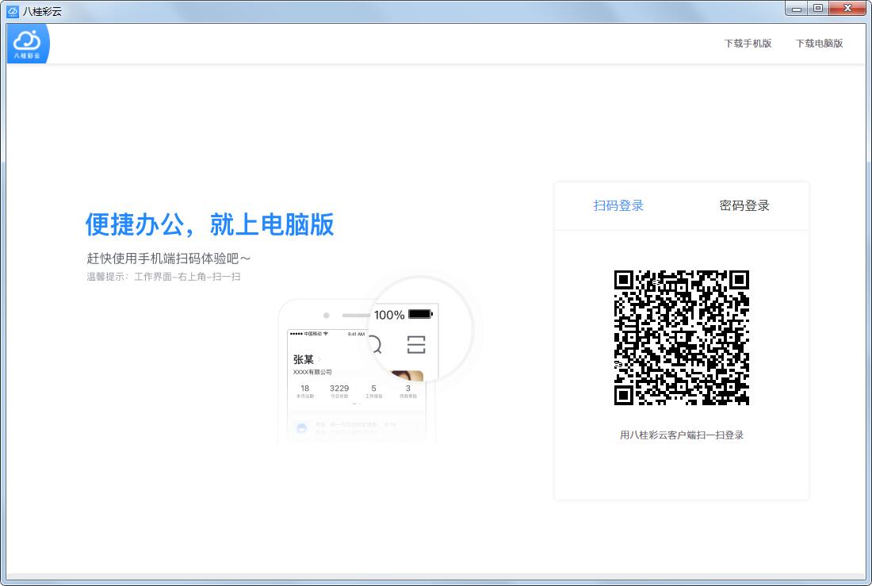Click the battery icon on the phone mockup
Viewport: 872px width, 586px height.
pos(419,314)
